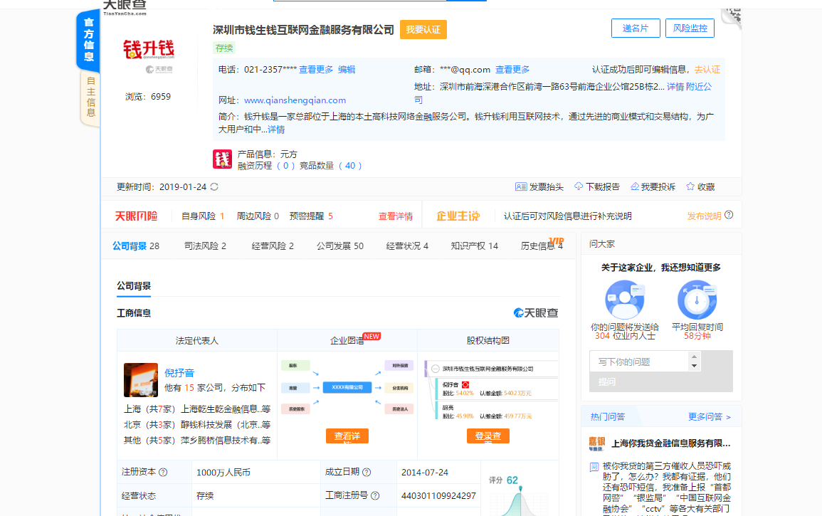Viewport: 822px width, 516px height.
Task: Open the 知识产权 14 tab
Action: 475,246
